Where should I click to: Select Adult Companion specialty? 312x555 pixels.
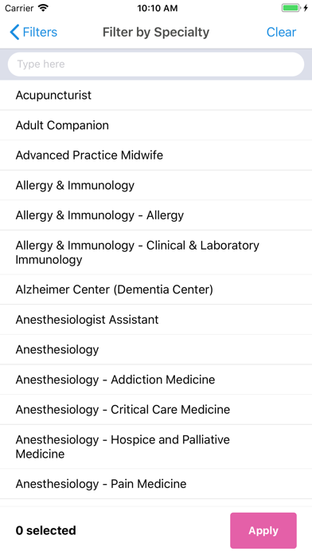[x=156, y=125]
